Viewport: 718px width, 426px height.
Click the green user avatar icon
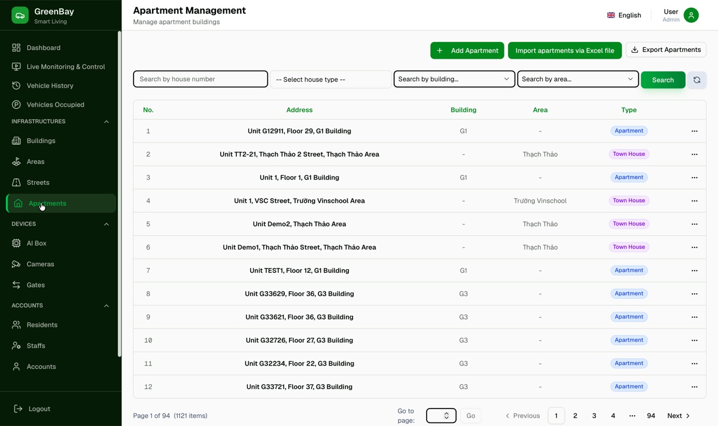point(691,16)
